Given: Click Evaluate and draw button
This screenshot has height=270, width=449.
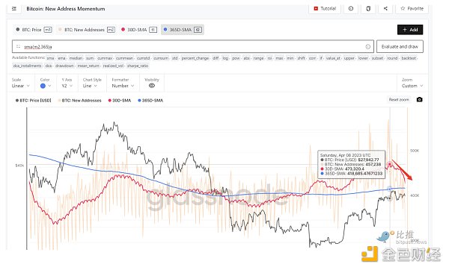Looking at the screenshot, I should (400, 46).
